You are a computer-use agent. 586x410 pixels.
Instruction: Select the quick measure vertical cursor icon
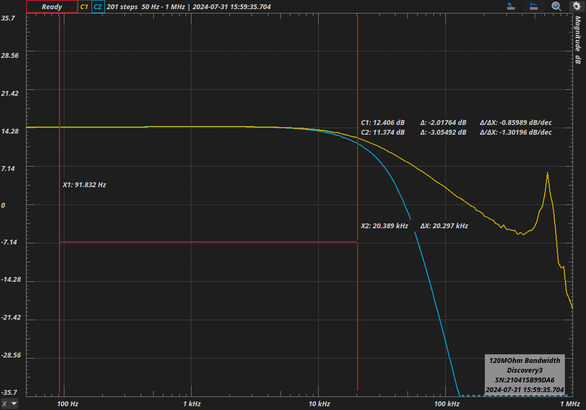click(534, 6)
